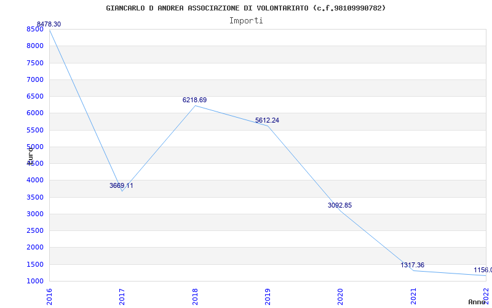Image resolution: width=492 pixels, height=308 pixels.
Task: Click y-axis value 3000
Action: pos(35,214)
